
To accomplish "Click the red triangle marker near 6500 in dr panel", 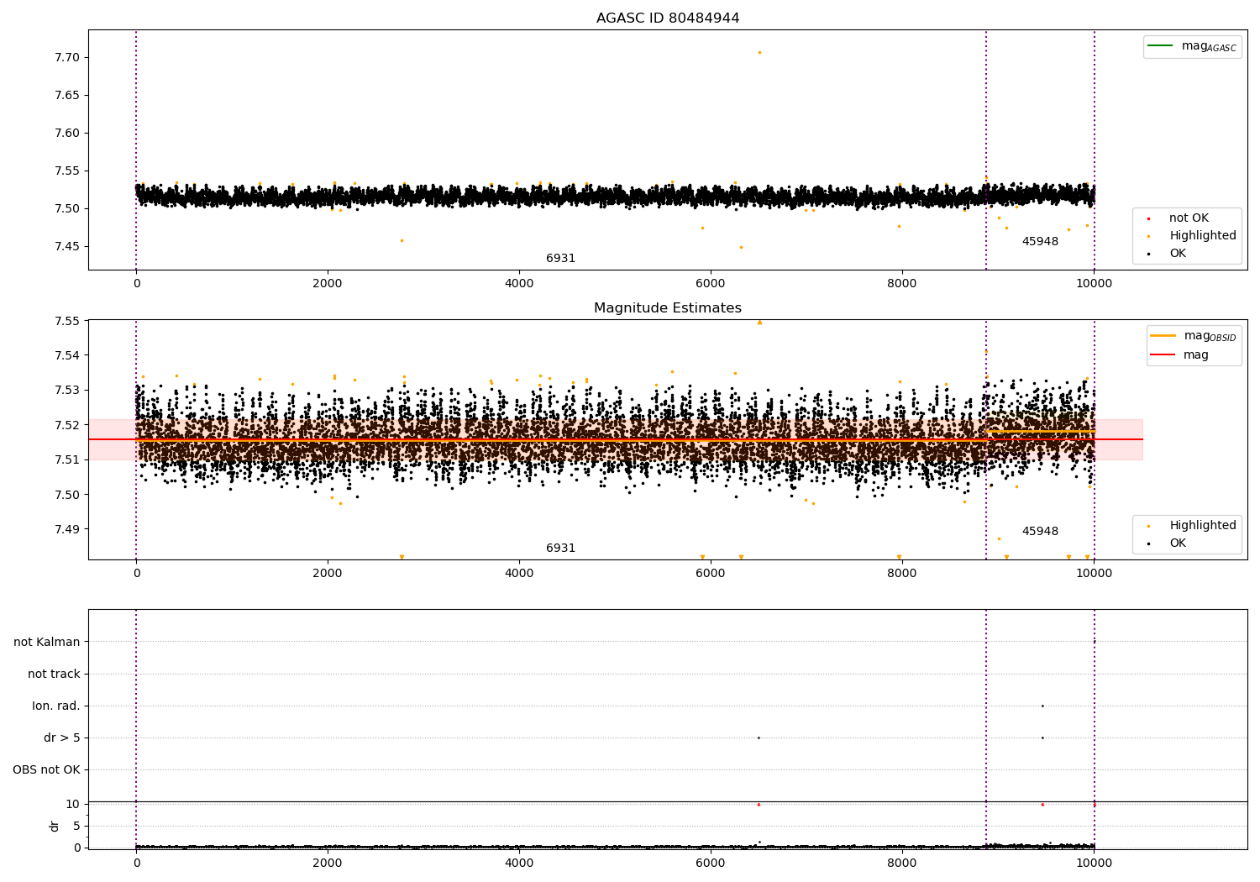I will 759,805.
